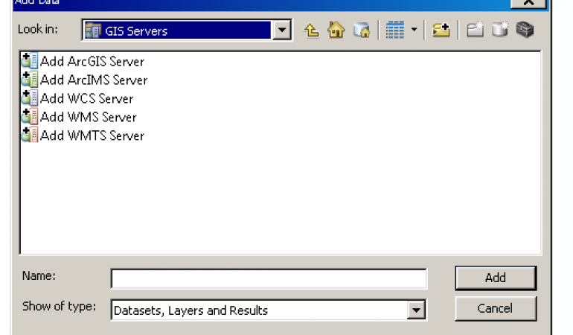Screen dimensions: 573x335
Task: Close the Add Data dialog
Action: coord(528,2)
